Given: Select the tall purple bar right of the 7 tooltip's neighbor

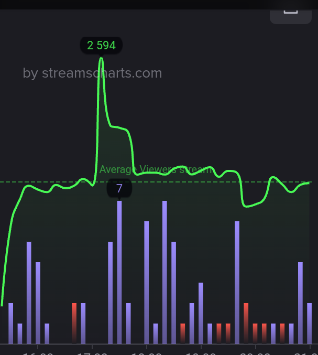Looking at the screenshot, I should (146, 283).
